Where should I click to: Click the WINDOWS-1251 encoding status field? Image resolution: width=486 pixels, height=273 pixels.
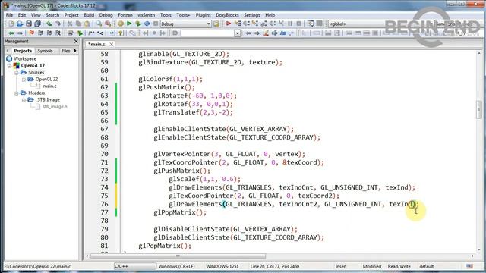pyautogui.click(x=222, y=266)
